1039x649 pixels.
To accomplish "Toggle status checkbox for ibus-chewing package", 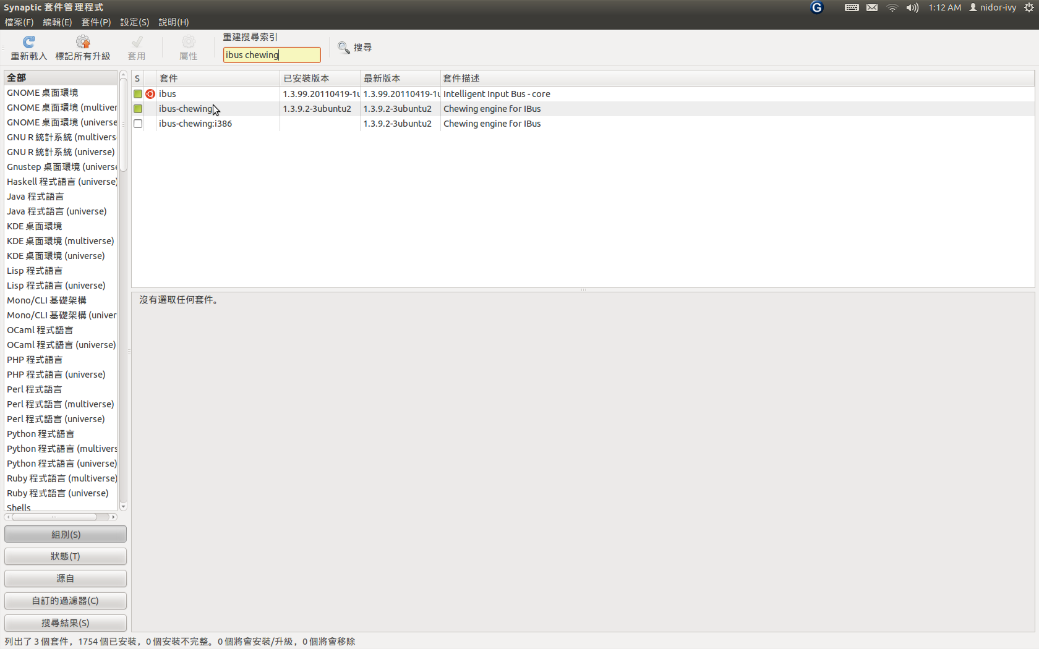I will [x=138, y=109].
